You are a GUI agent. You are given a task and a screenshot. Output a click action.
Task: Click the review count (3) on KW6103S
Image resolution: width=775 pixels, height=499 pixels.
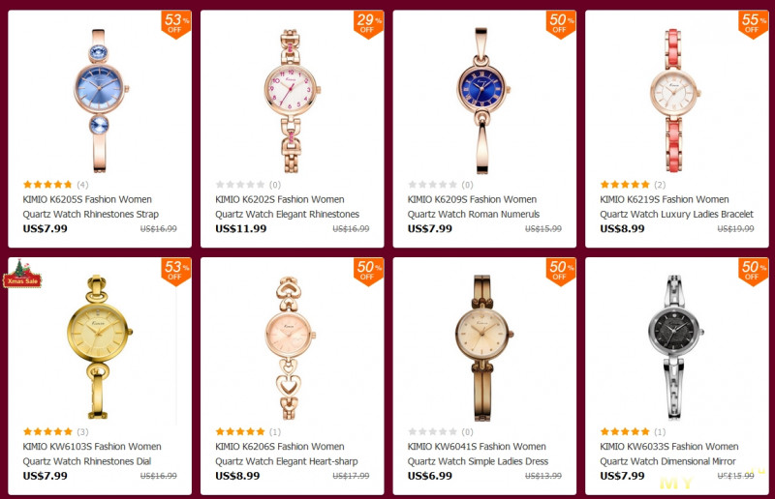click(x=82, y=432)
